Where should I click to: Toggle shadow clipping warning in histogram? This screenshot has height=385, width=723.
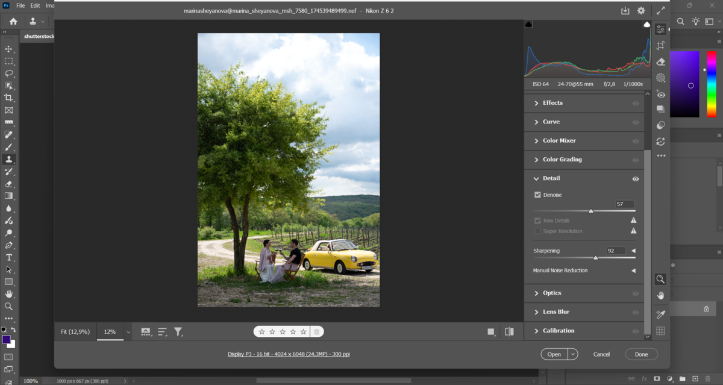click(529, 25)
